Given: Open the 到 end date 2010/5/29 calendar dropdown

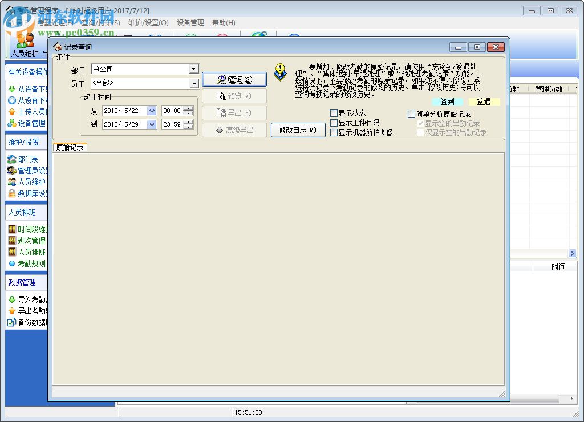Looking at the screenshot, I should (152, 124).
